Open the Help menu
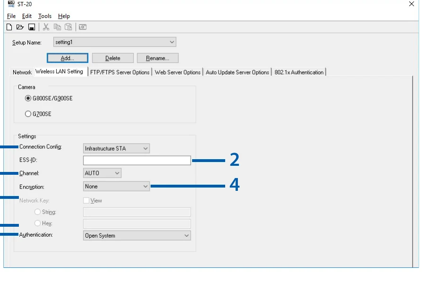The height and width of the screenshot is (282, 422). click(x=64, y=16)
